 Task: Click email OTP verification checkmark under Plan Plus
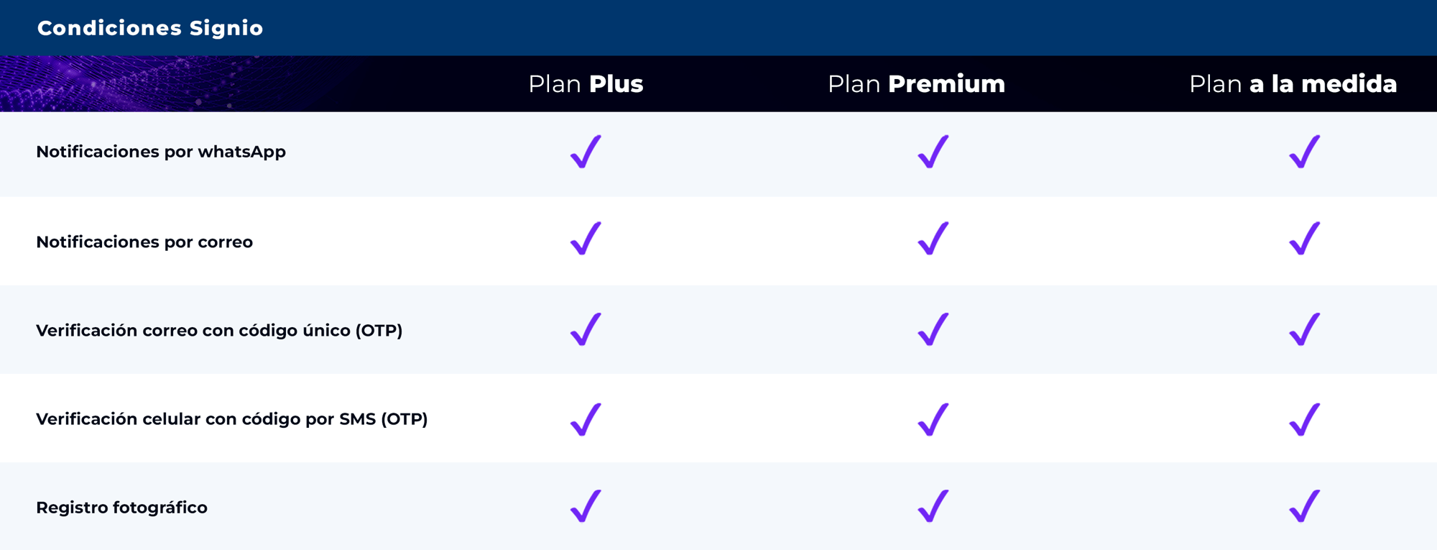tap(586, 329)
